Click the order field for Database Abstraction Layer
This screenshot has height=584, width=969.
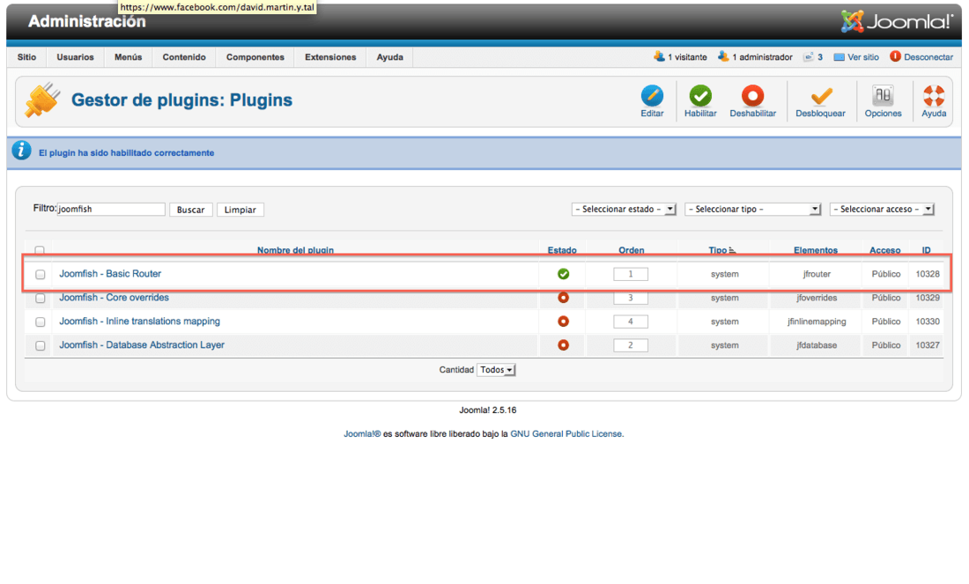(631, 345)
